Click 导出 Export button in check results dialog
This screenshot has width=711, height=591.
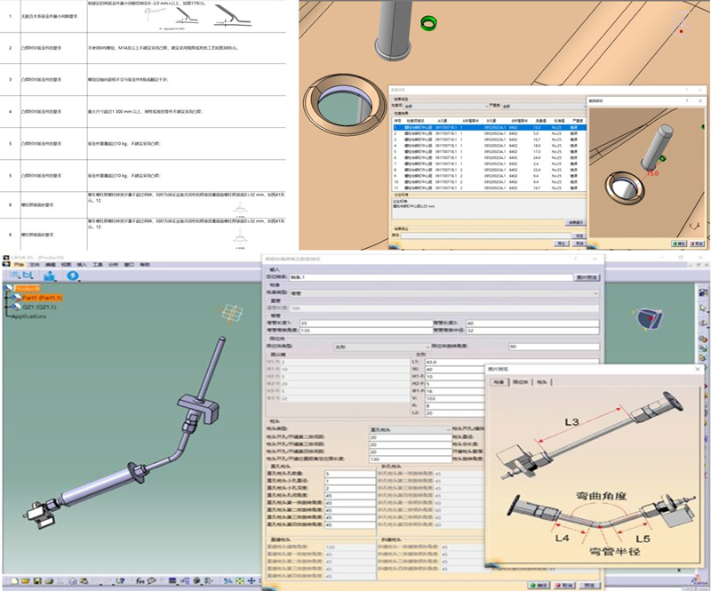click(562, 244)
